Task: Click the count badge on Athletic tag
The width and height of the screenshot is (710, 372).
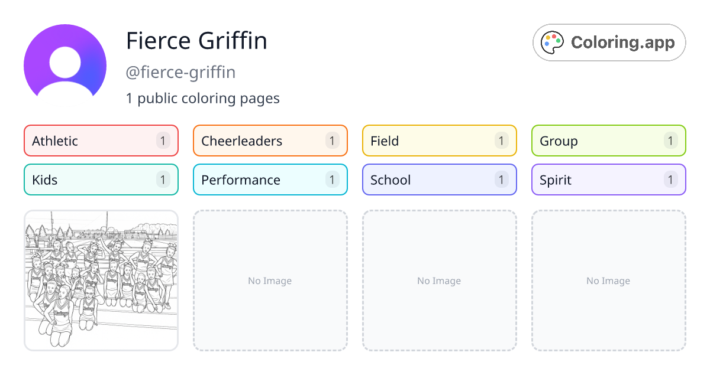Action: click(x=162, y=141)
